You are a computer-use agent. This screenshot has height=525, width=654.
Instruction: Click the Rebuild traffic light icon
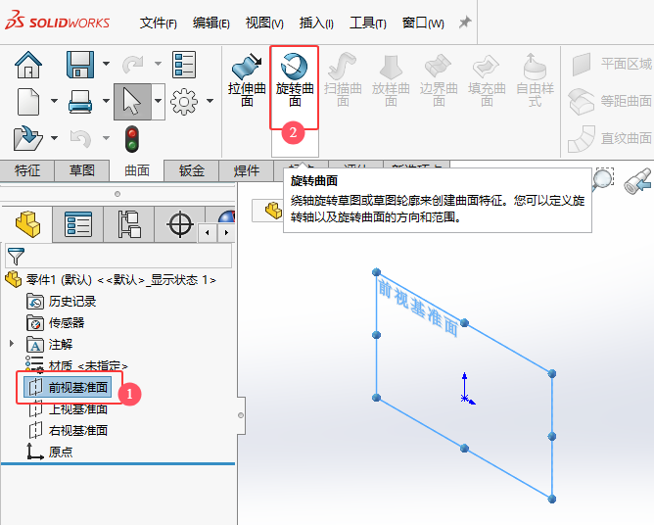tap(132, 139)
